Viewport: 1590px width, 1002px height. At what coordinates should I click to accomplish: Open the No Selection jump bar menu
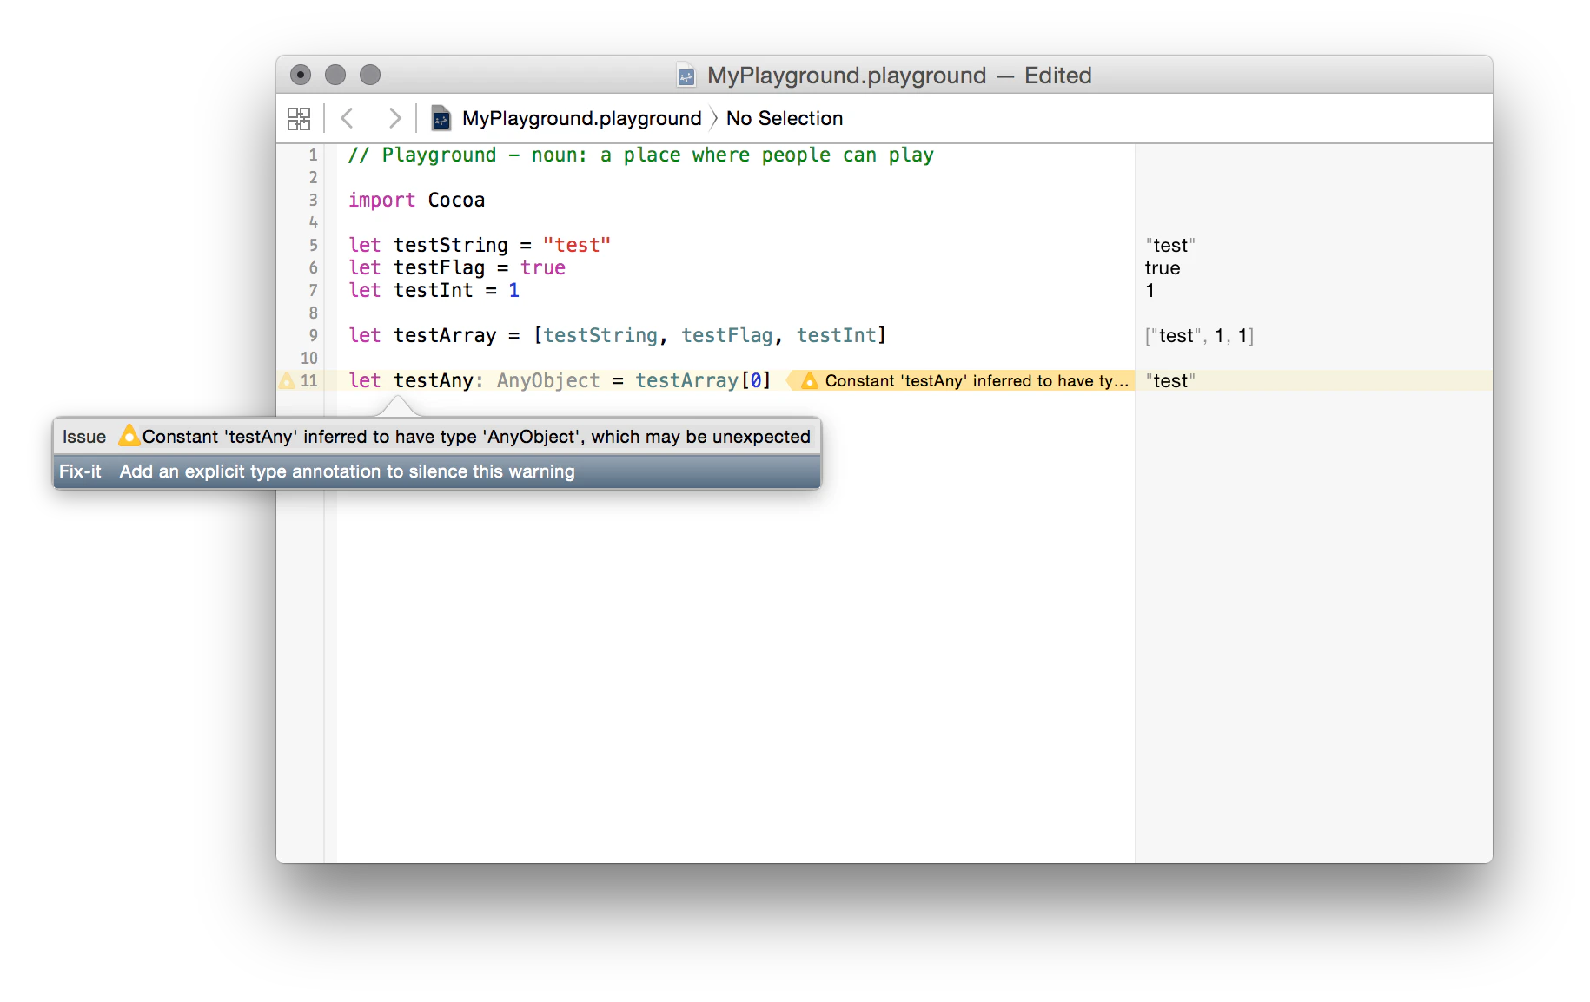coord(784,118)
